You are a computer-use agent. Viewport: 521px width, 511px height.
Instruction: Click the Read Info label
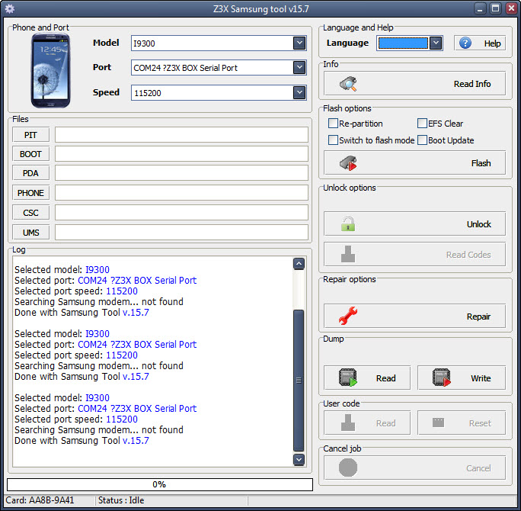472,84
